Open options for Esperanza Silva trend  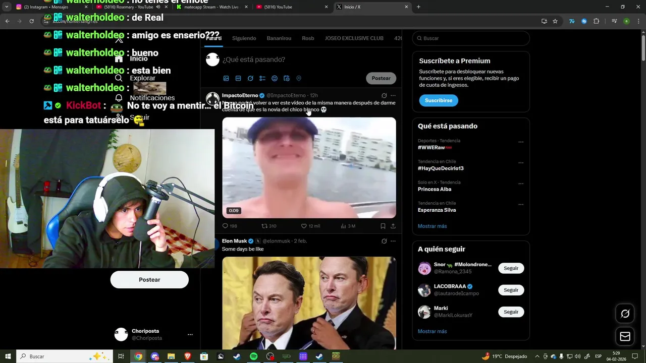(521, 205)
